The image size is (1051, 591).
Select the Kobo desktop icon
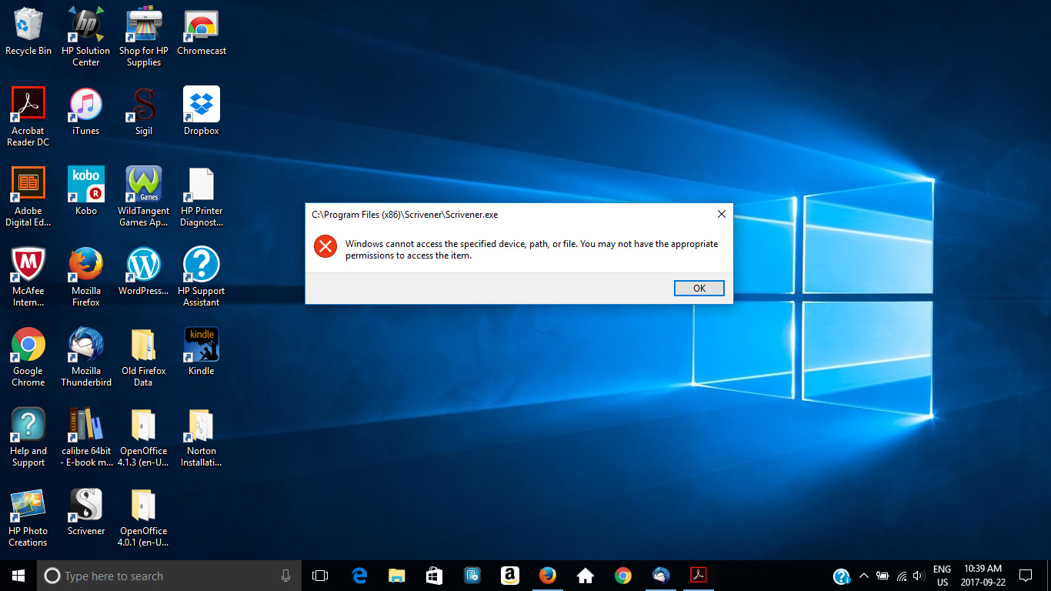[x=86, y=192]
